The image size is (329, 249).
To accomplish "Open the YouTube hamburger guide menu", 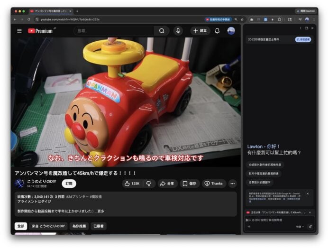I will click(19, 31).
